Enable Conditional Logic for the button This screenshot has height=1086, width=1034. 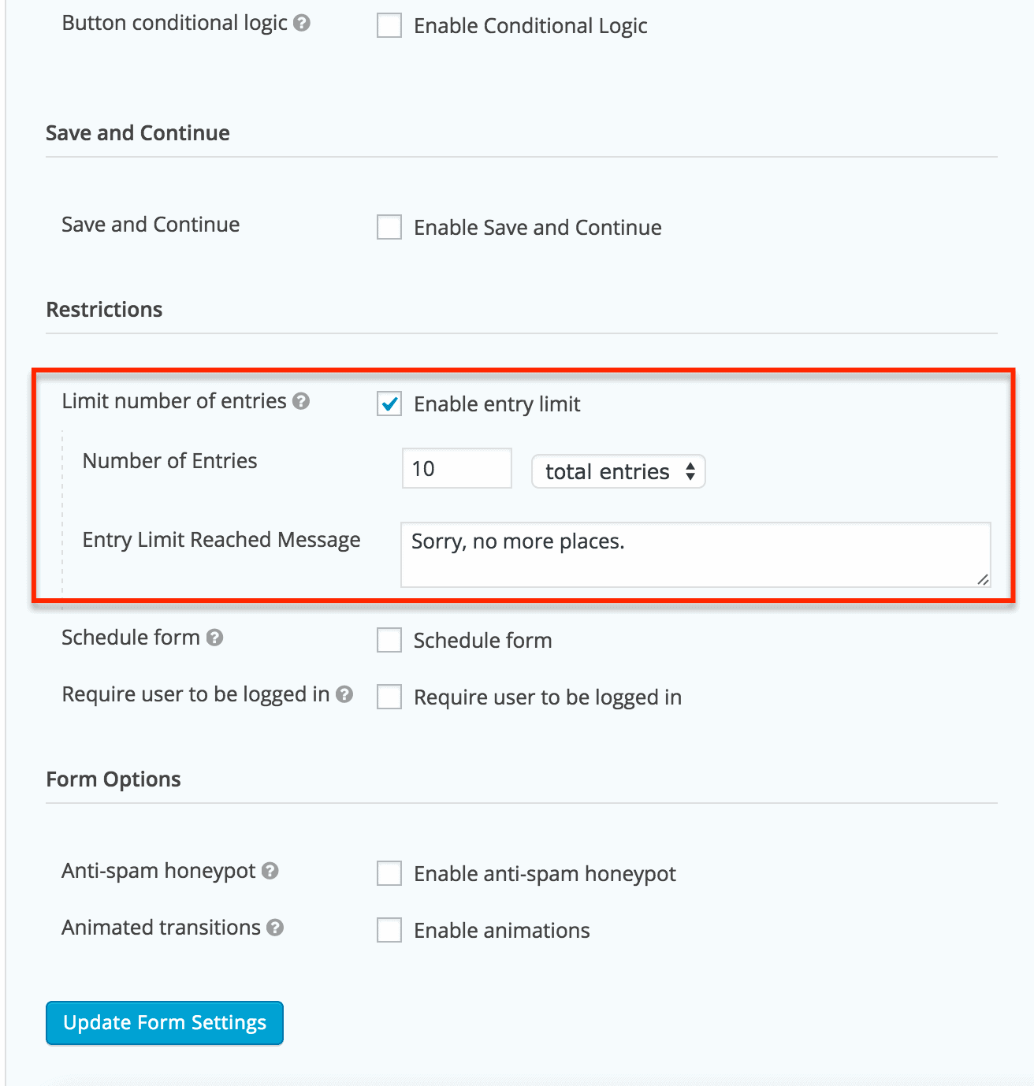tap(389, 25)
